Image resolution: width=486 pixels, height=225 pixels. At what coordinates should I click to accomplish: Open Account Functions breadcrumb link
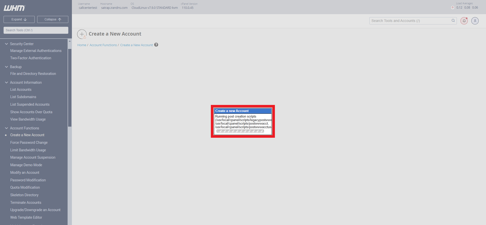pos(103,45)
